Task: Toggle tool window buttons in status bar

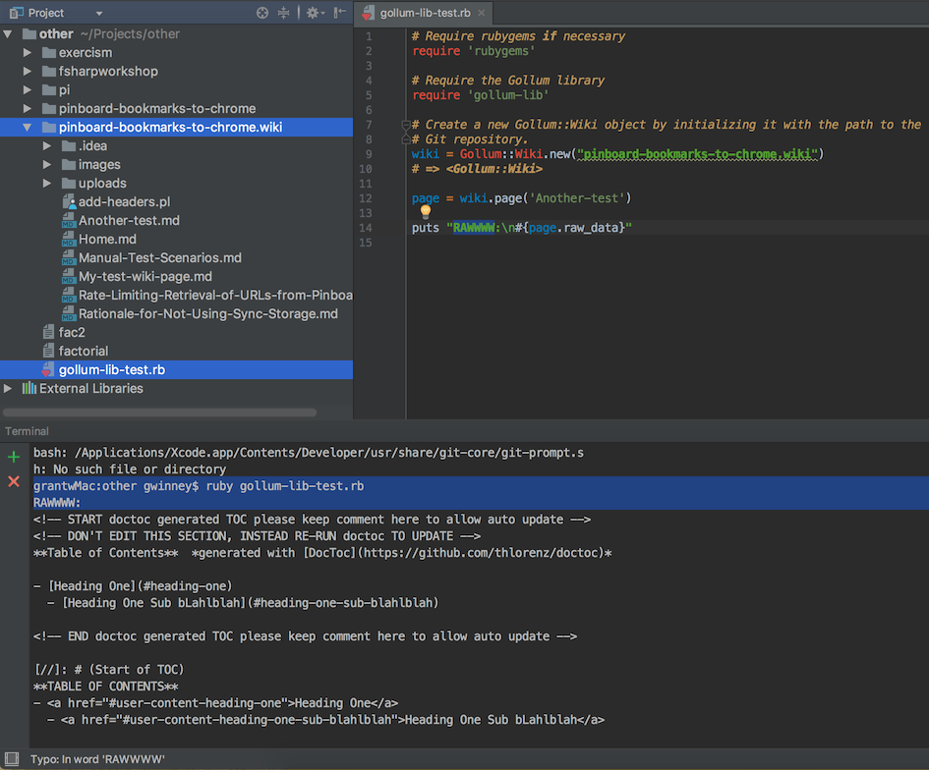Action: point(11,759)
